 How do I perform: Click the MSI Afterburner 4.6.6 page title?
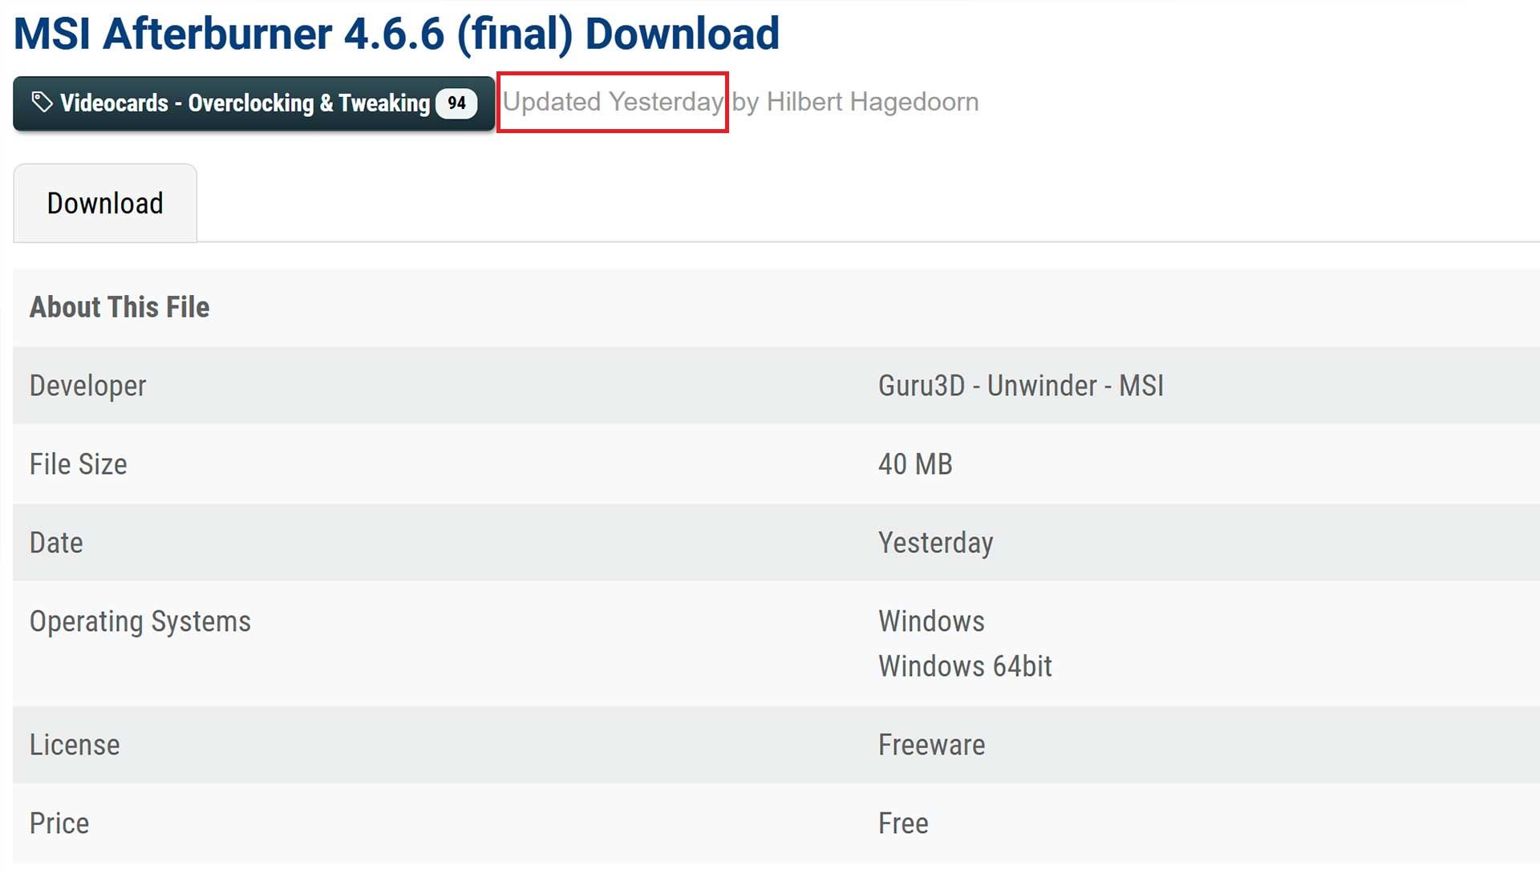pos(396,34)
